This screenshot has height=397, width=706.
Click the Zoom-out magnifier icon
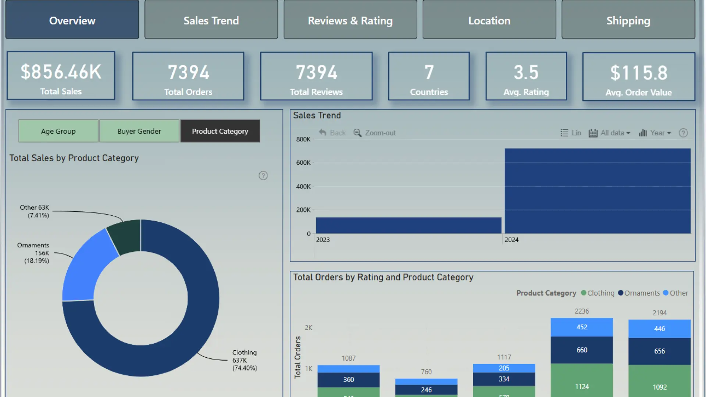click(357, 133)
